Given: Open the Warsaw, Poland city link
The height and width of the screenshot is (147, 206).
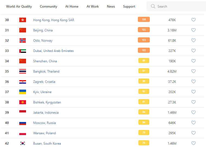Looking at the screenshot, I should (45, 133).
